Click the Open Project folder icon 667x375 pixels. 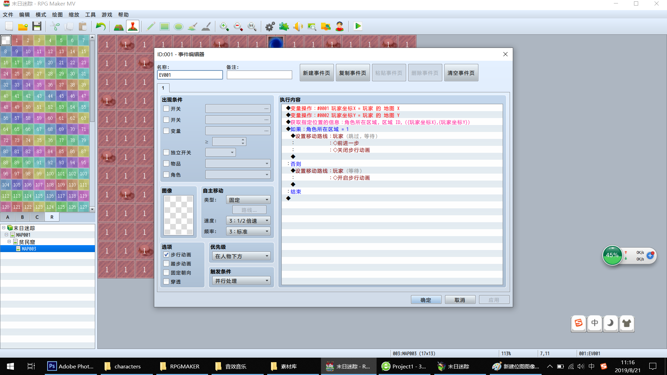point(23,26)
